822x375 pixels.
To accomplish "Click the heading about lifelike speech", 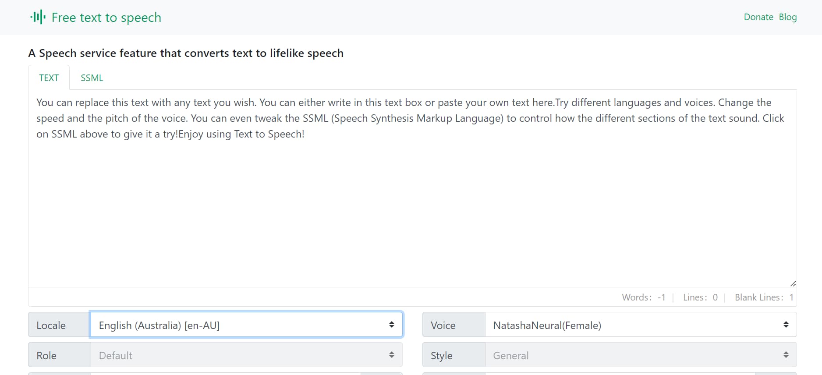I will 186,53.
